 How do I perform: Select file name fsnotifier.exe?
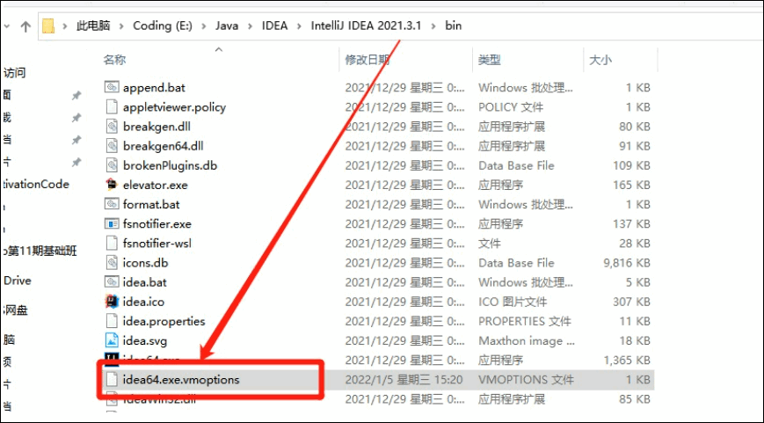pyautogui.click(x=157, y=224)
